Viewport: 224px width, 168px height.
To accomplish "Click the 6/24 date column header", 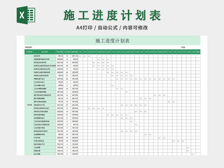I will pyautogui.click(x=160, y=52).
